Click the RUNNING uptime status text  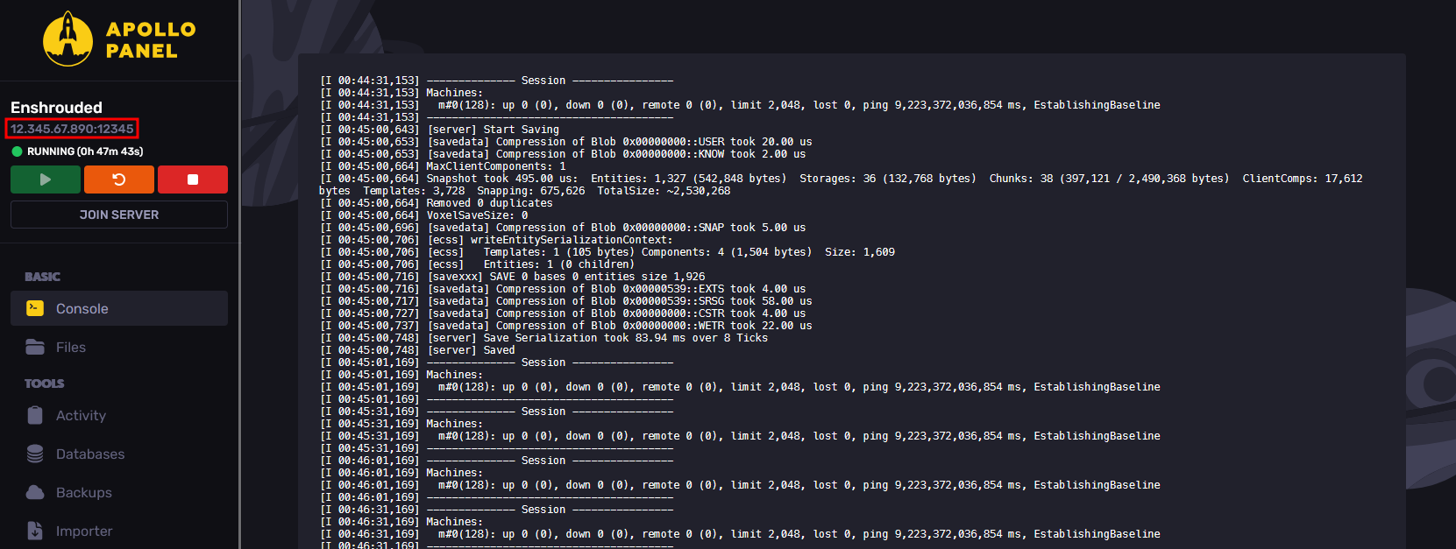[x=85, y=151]
